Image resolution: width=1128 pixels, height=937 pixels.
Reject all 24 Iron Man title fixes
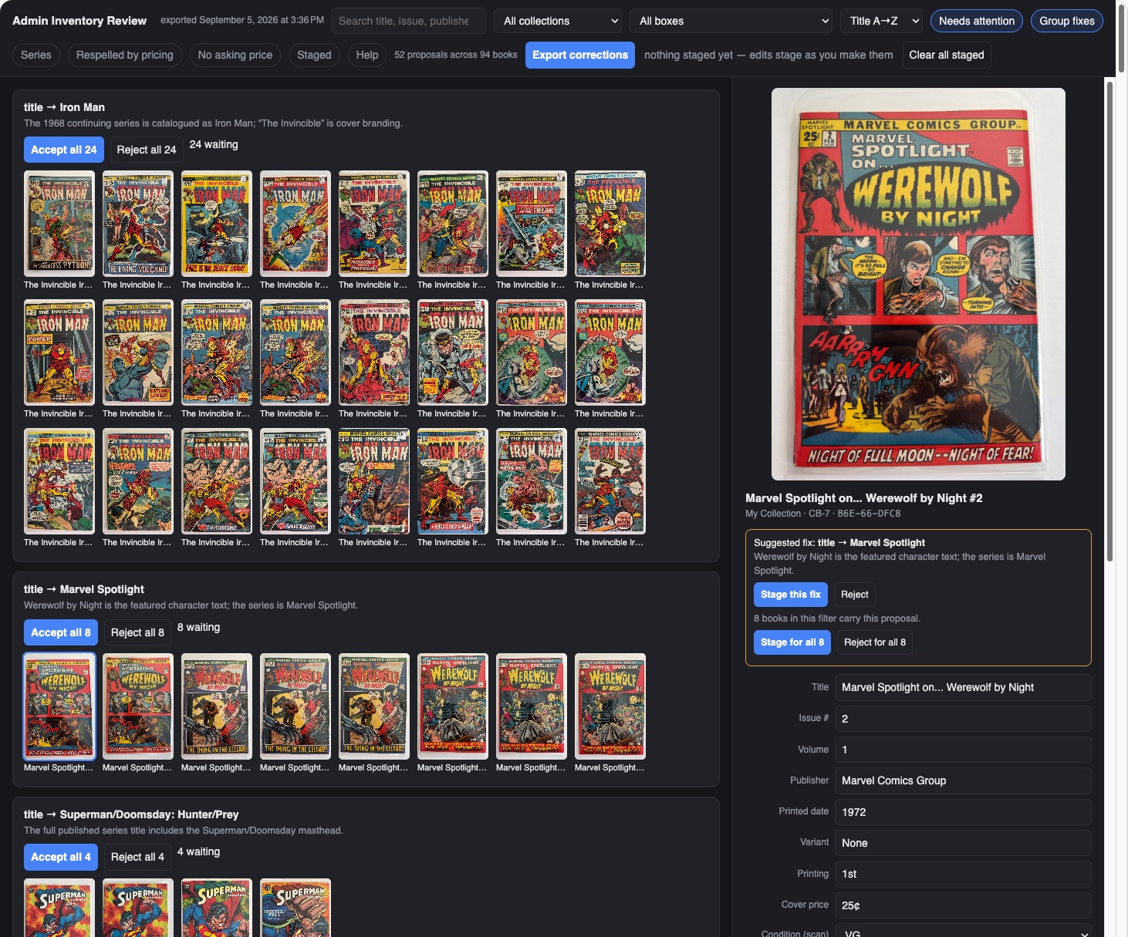pos(147,150)
